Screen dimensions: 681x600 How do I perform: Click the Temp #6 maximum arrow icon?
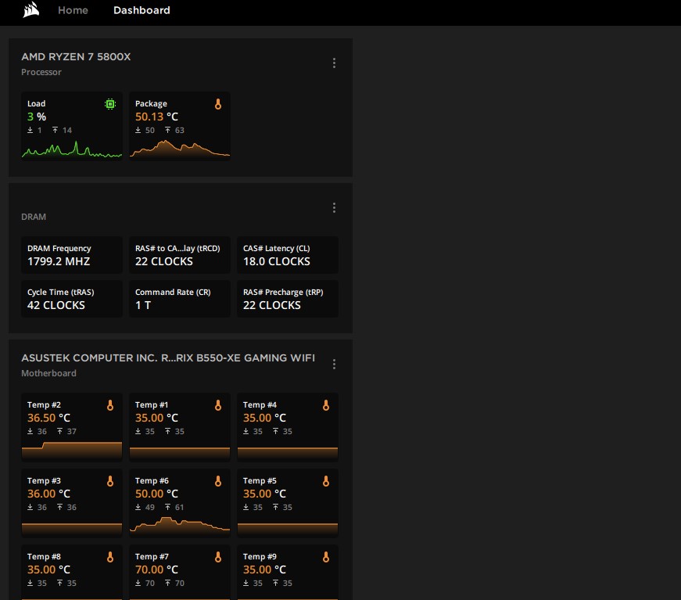[167, 507]
